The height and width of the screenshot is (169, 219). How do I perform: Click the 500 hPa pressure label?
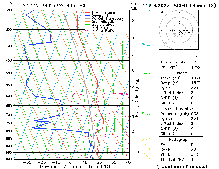(x=10, y=73)
